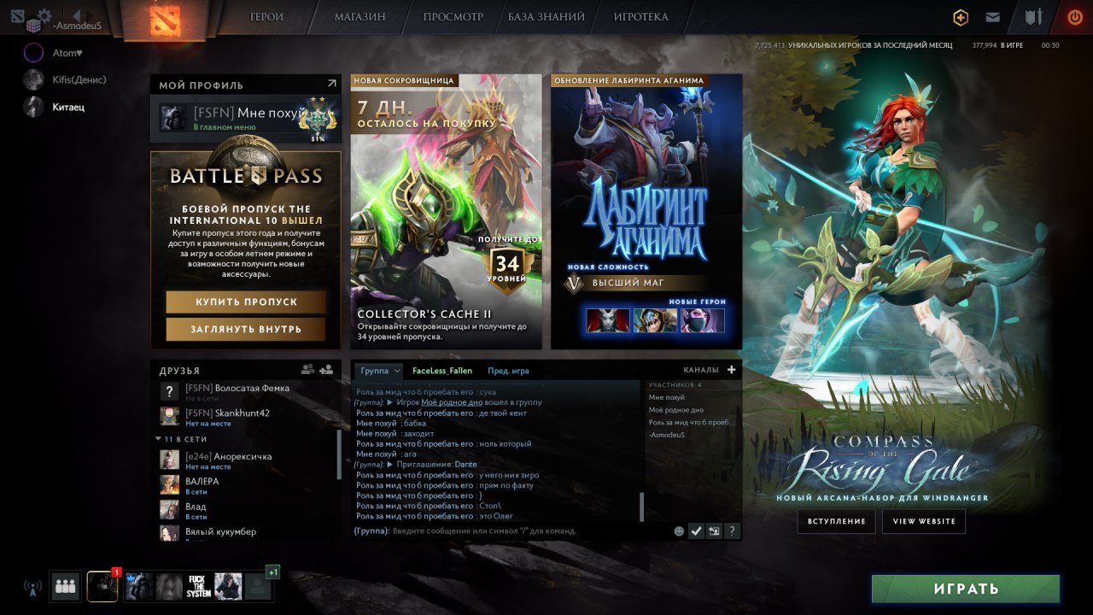Viewport: 1093px width, 615px height.
Task: Select [FSFN] Волосатая Фемка friend
Action: [x=246, y=392]
